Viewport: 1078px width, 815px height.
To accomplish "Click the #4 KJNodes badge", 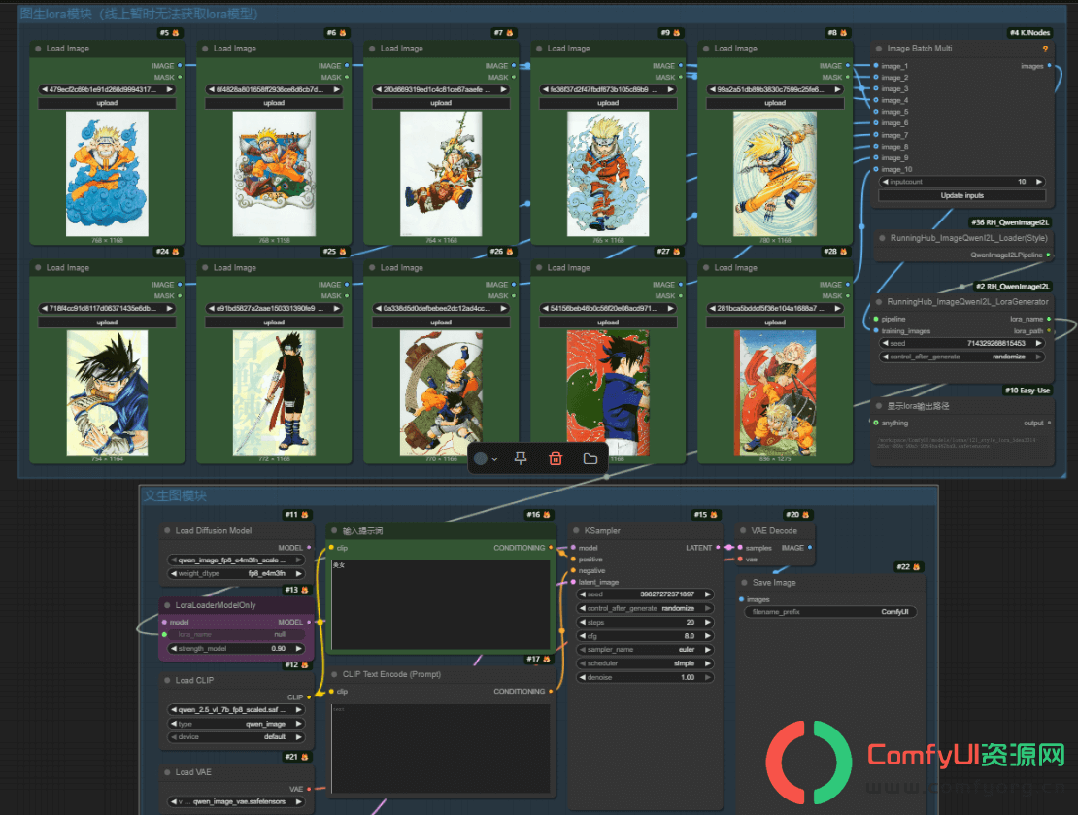I will point(1029,32).
